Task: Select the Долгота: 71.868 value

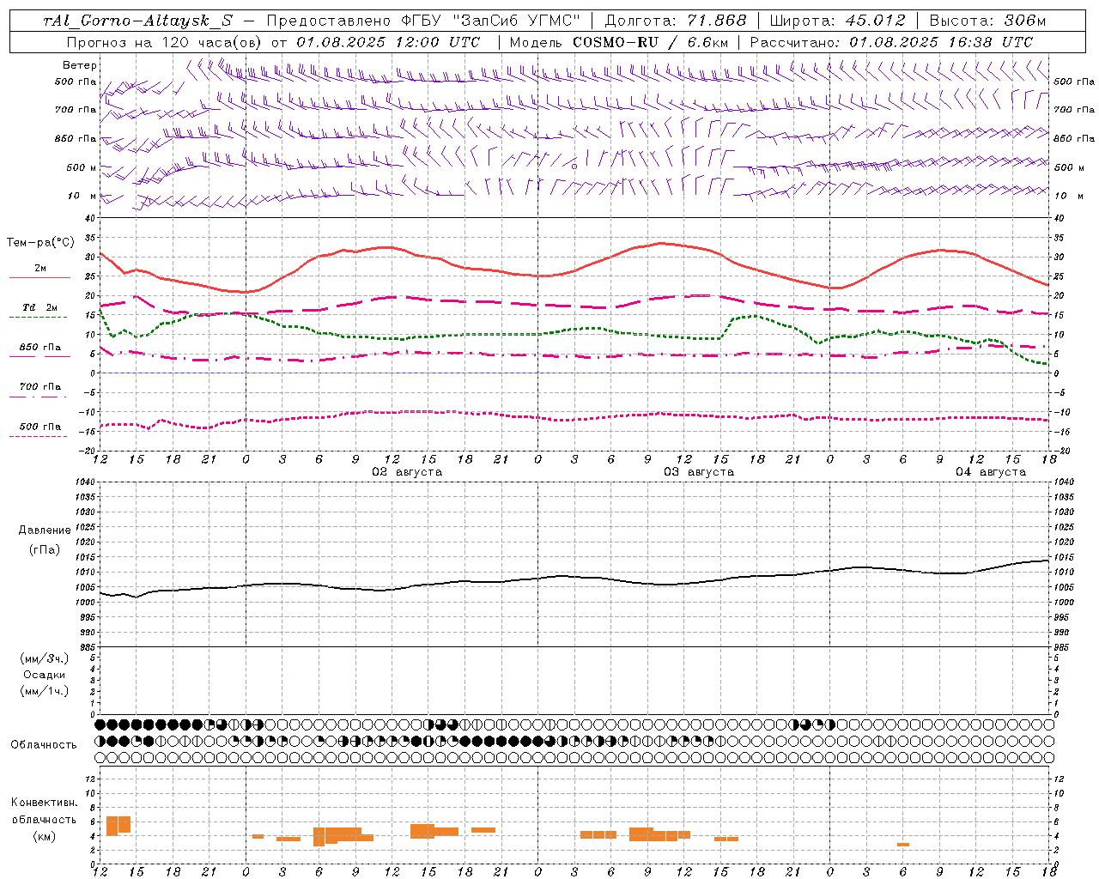Action: click(676, 21)
